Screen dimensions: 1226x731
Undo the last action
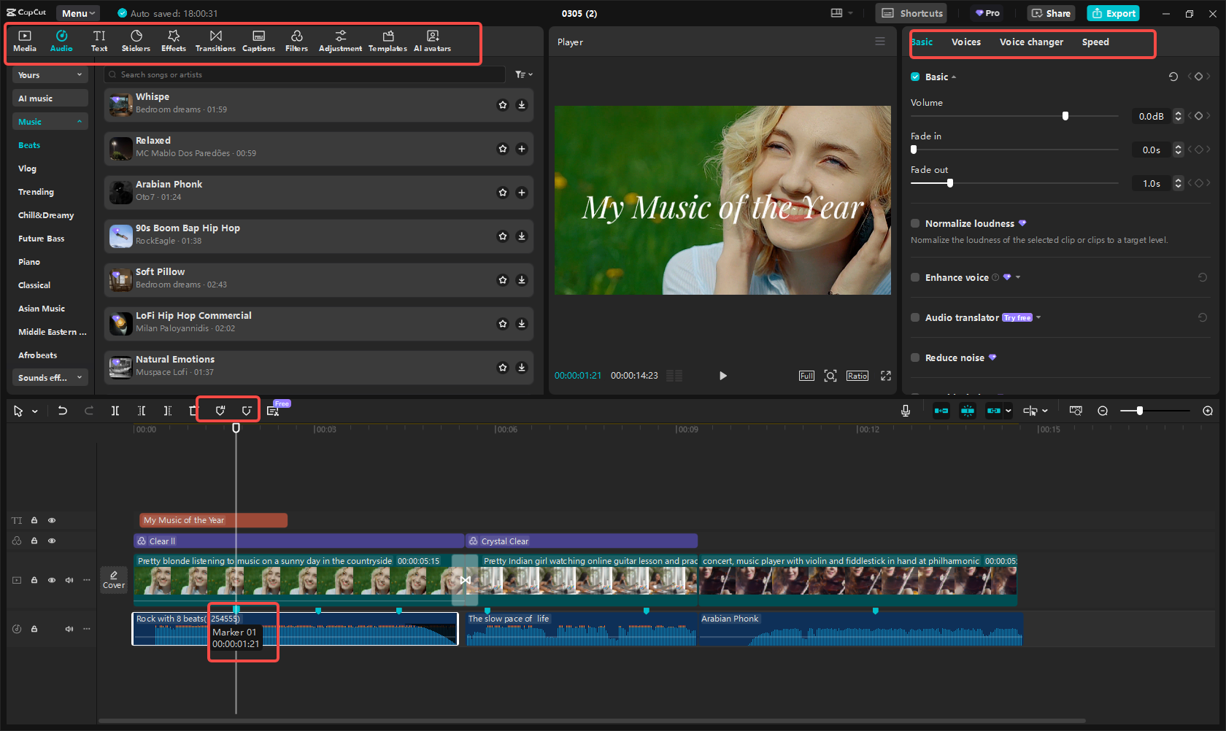(62, 410)
